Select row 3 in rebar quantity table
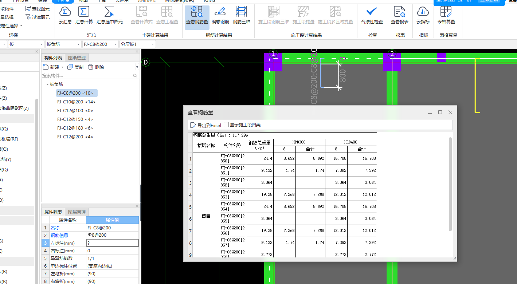Viewport: 517px width, 284px height. point(190,183)
